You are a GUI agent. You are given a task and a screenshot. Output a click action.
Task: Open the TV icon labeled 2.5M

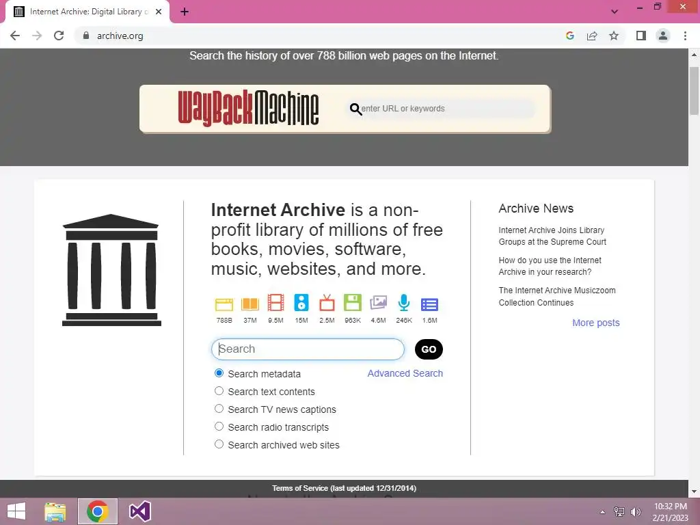[327, 303]
